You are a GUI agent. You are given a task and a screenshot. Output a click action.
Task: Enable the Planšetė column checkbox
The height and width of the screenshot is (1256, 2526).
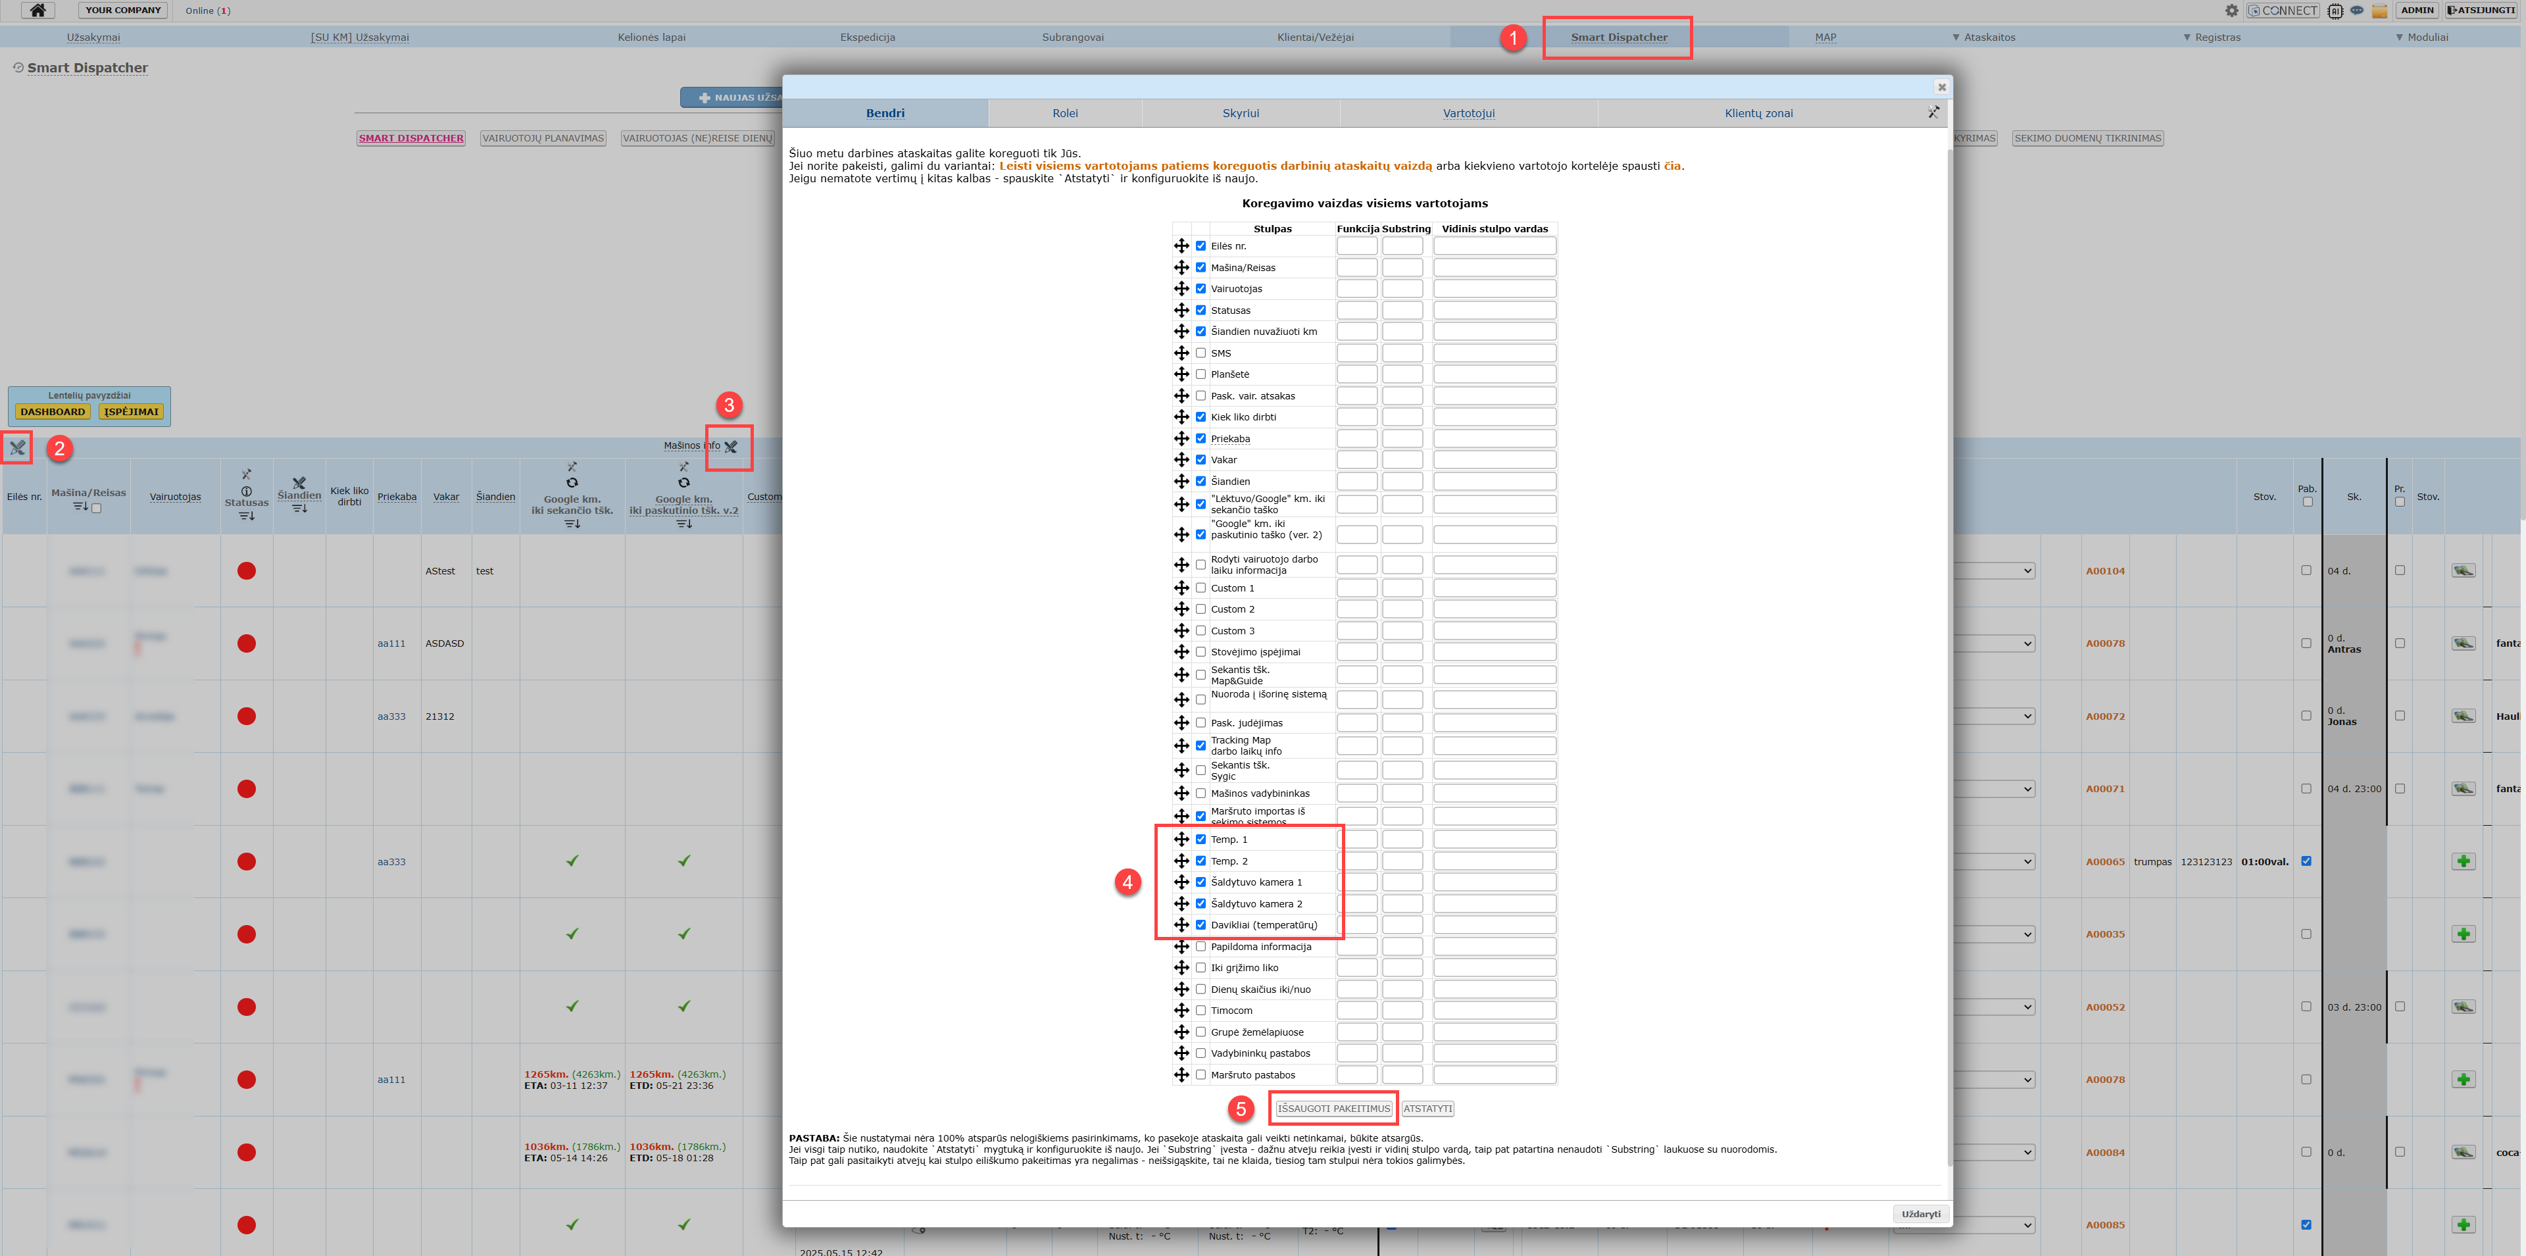tap(1201, 374)
